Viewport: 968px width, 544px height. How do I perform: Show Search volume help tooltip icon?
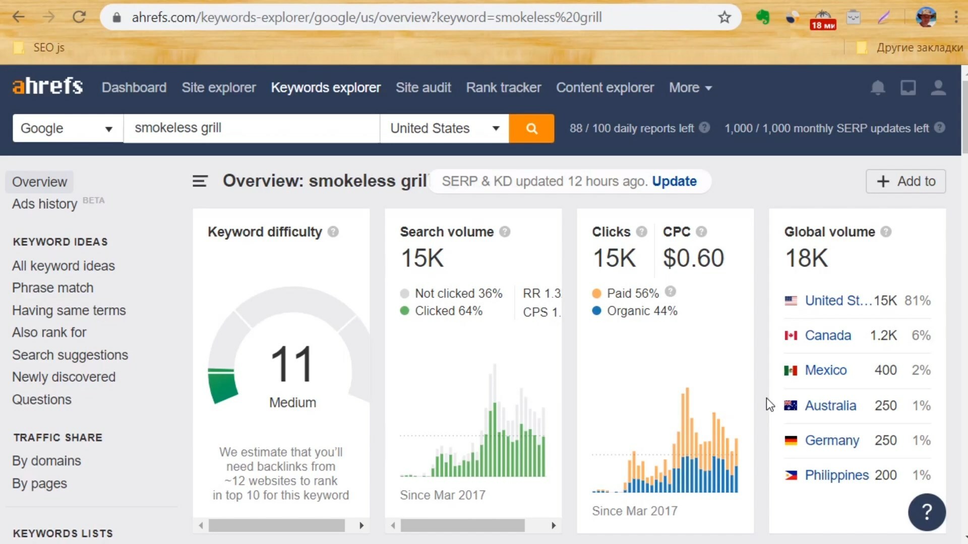(505, 232)
